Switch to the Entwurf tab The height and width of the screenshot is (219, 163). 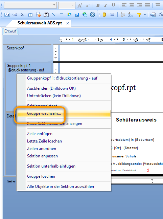[x=10, y=31]
